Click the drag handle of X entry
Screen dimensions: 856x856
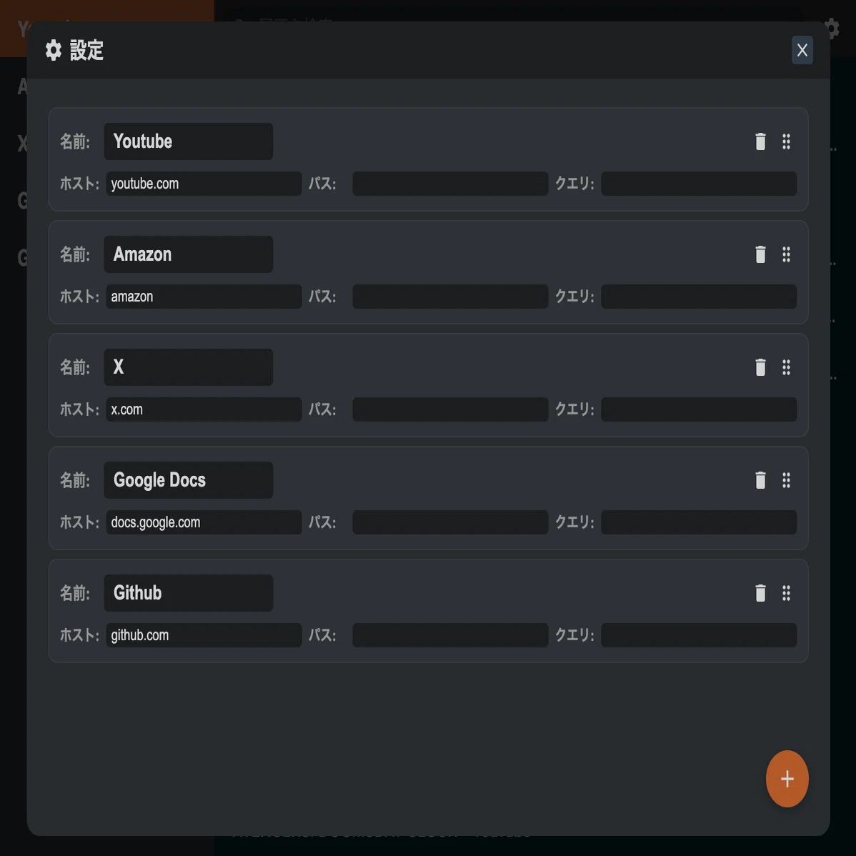click(x=786, y=367)
